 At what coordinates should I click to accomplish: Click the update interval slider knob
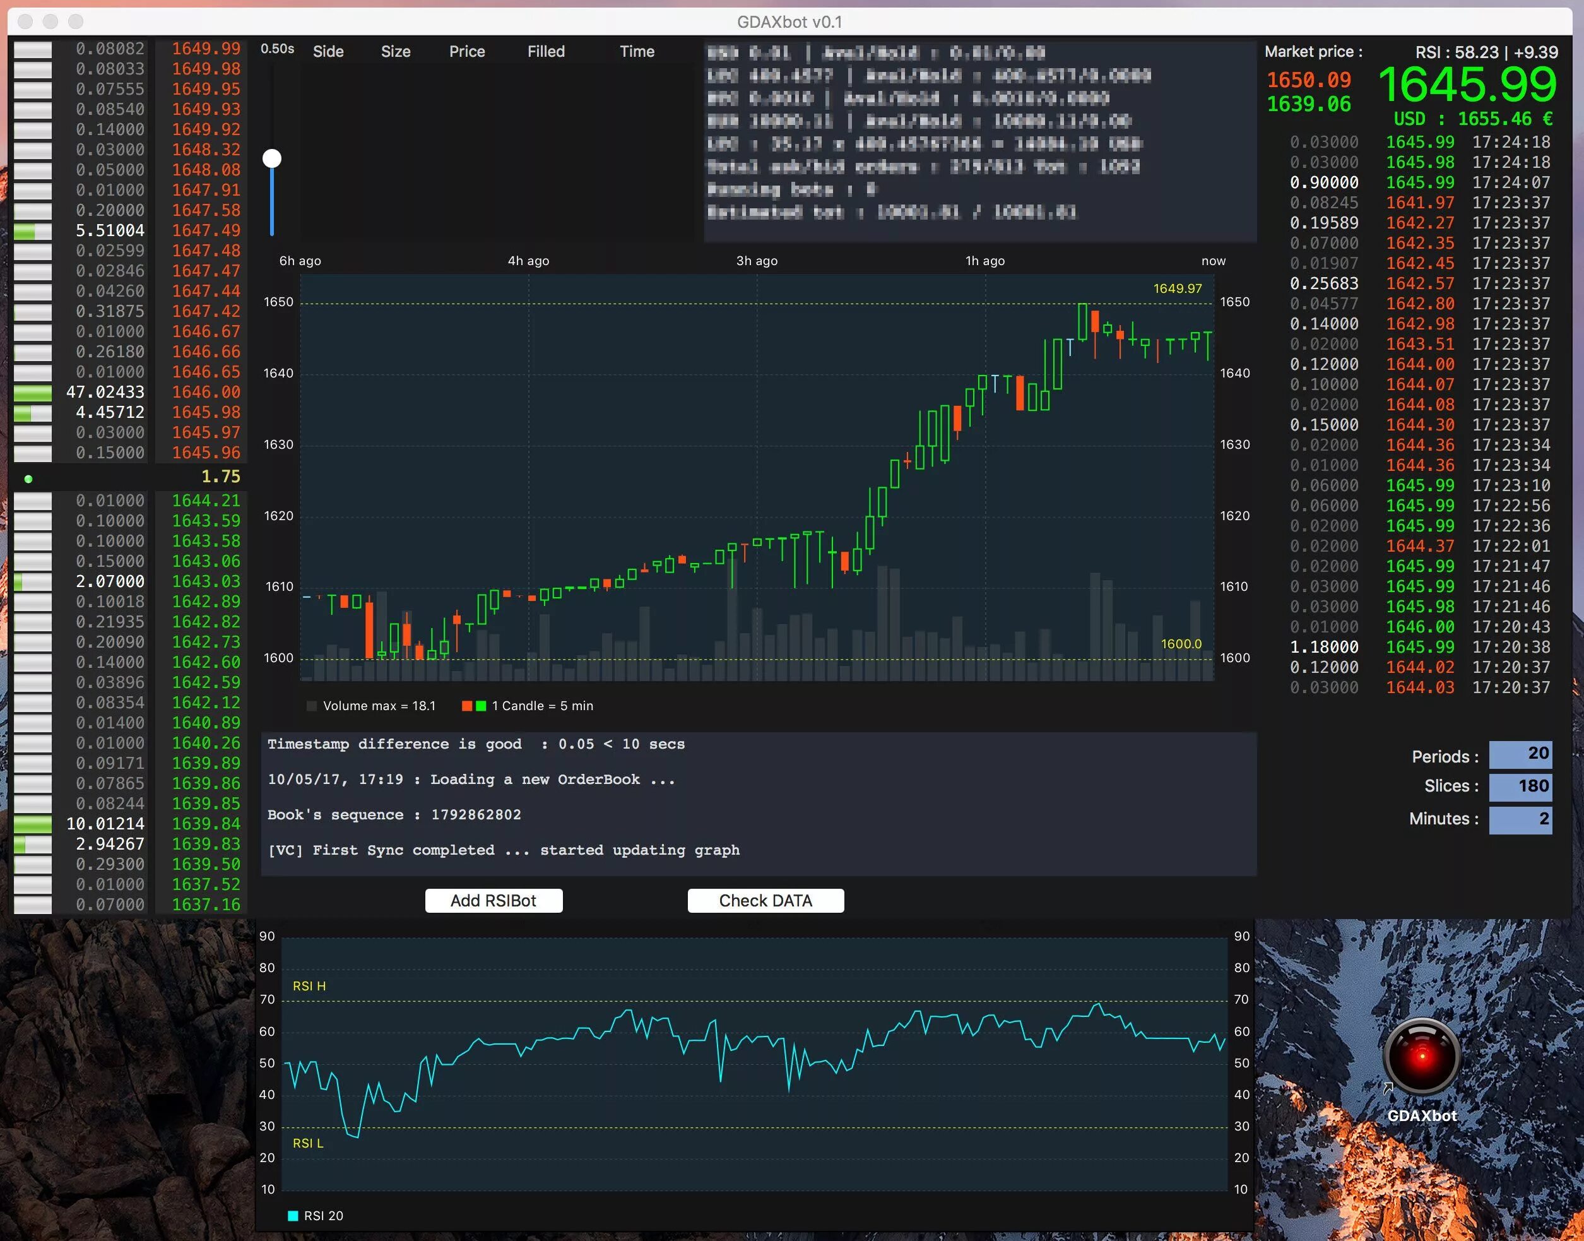pos(271,158)
